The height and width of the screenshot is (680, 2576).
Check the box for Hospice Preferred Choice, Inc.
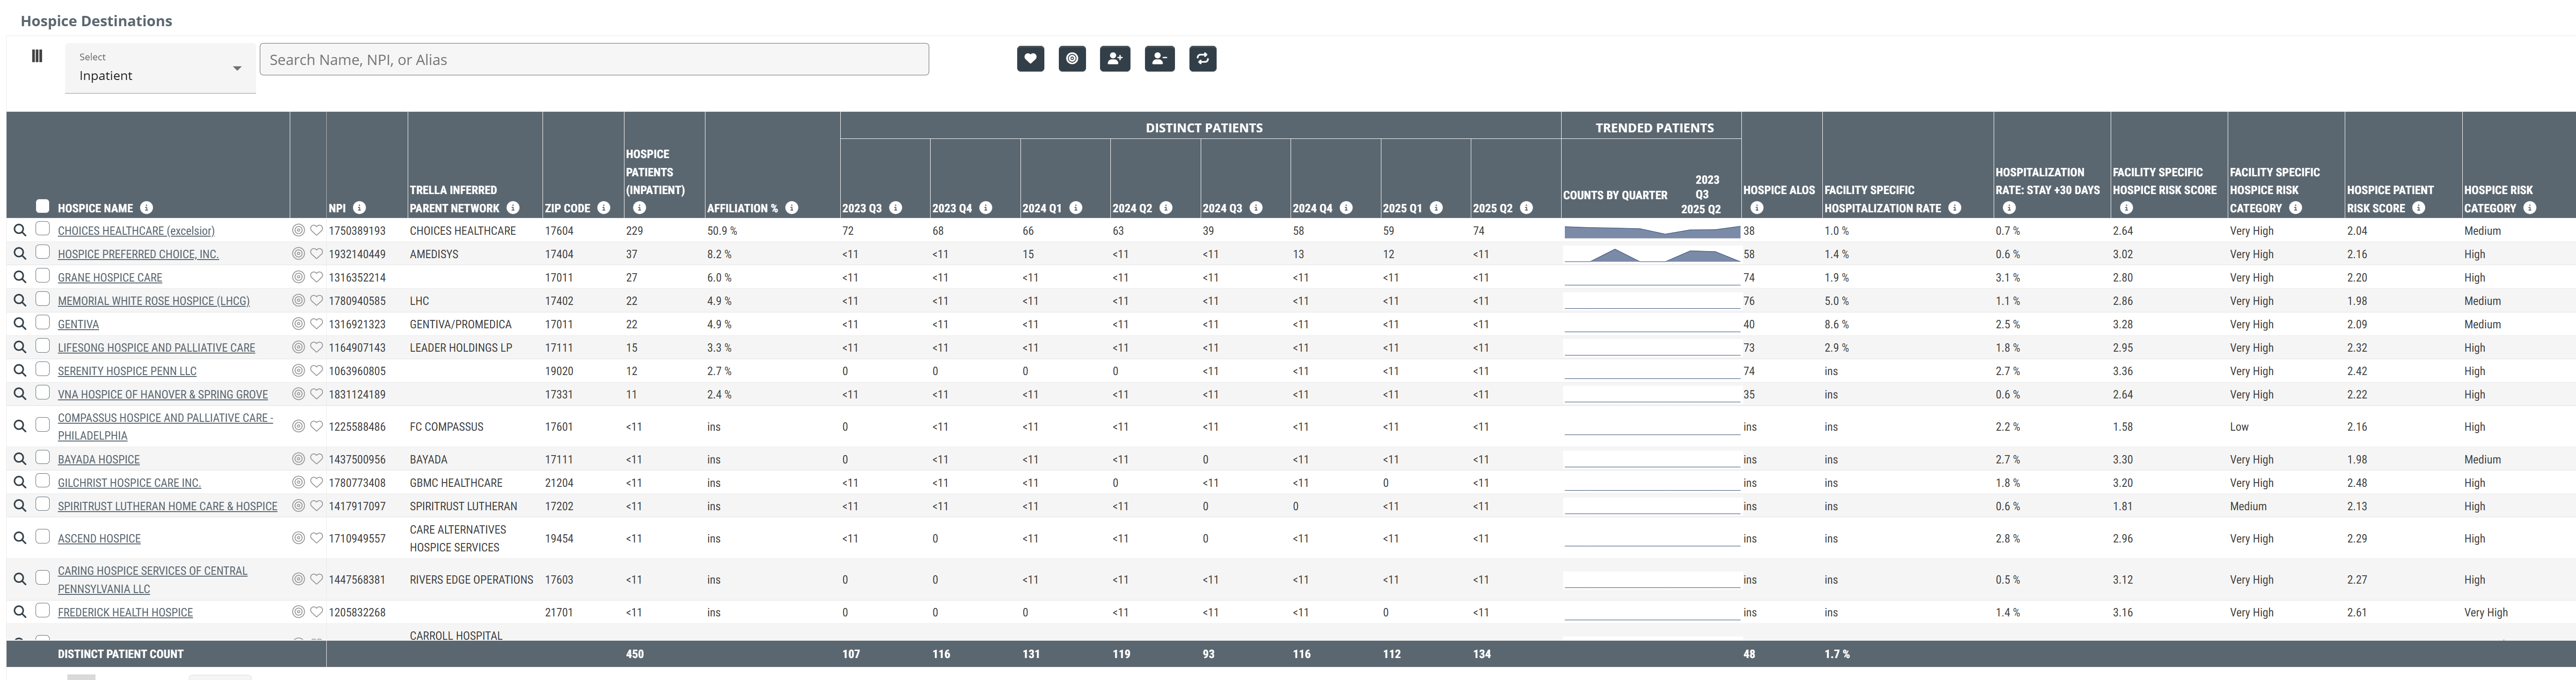point(42,253)
